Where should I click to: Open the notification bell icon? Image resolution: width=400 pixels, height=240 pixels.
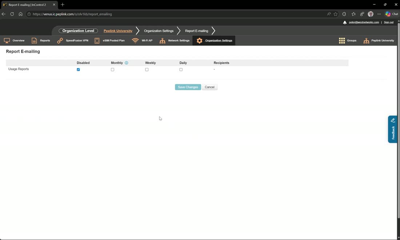point(345,23)
